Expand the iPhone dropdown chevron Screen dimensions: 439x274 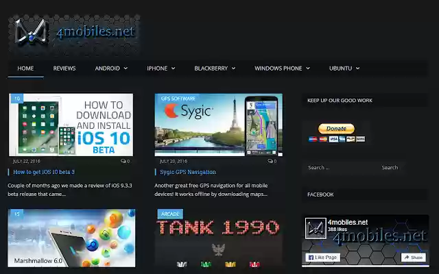(x=174, y=68)
